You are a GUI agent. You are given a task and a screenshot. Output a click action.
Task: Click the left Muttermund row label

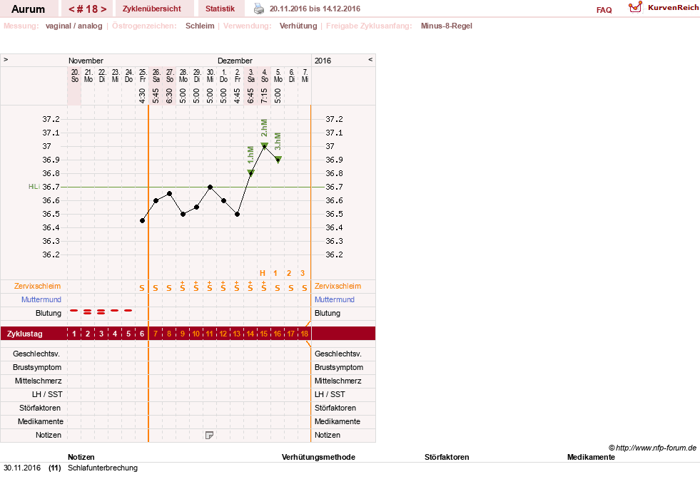tap(41, 299)
